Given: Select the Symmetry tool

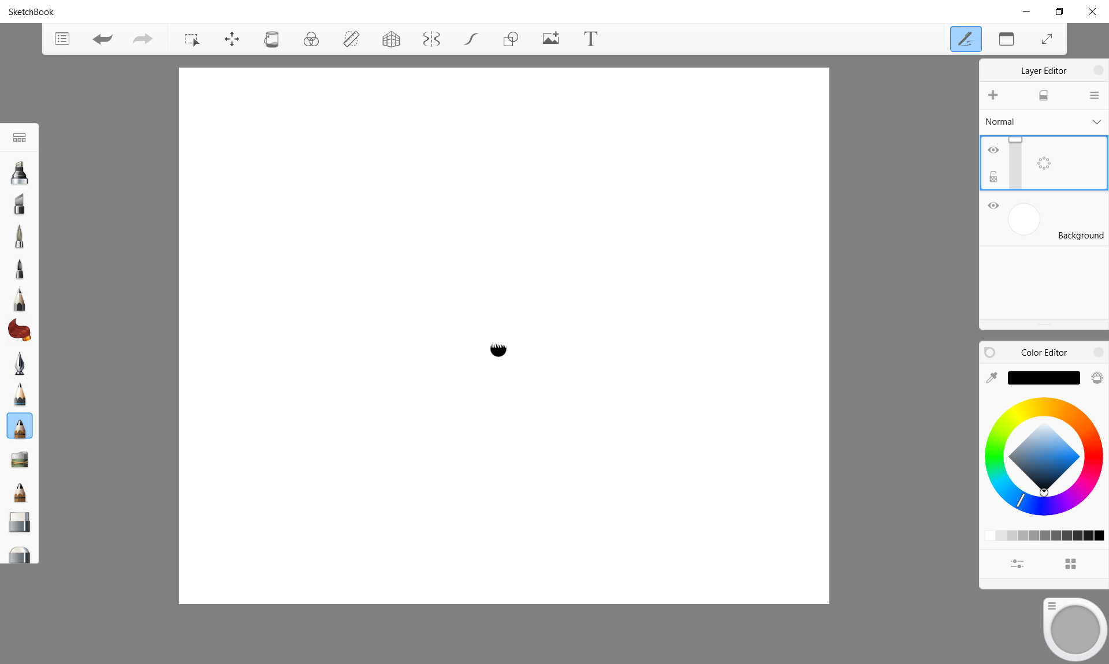Looking at the screenshot, I should (x=431, y=39).
